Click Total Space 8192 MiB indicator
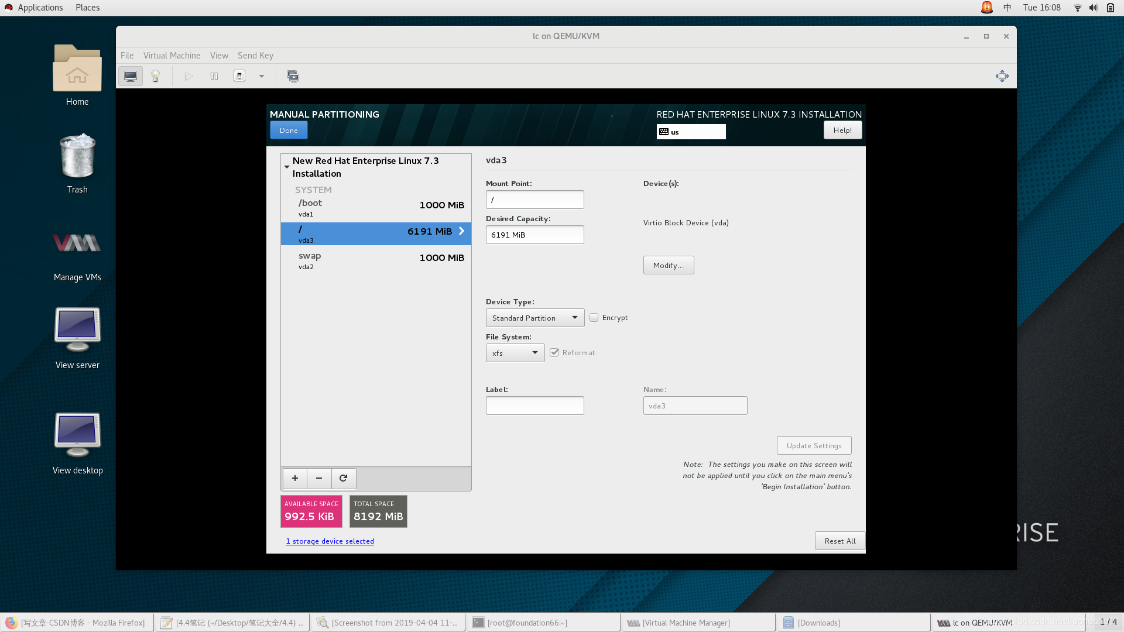The height and width of the screenshot is (632, 1124). (x=378, y=511)
